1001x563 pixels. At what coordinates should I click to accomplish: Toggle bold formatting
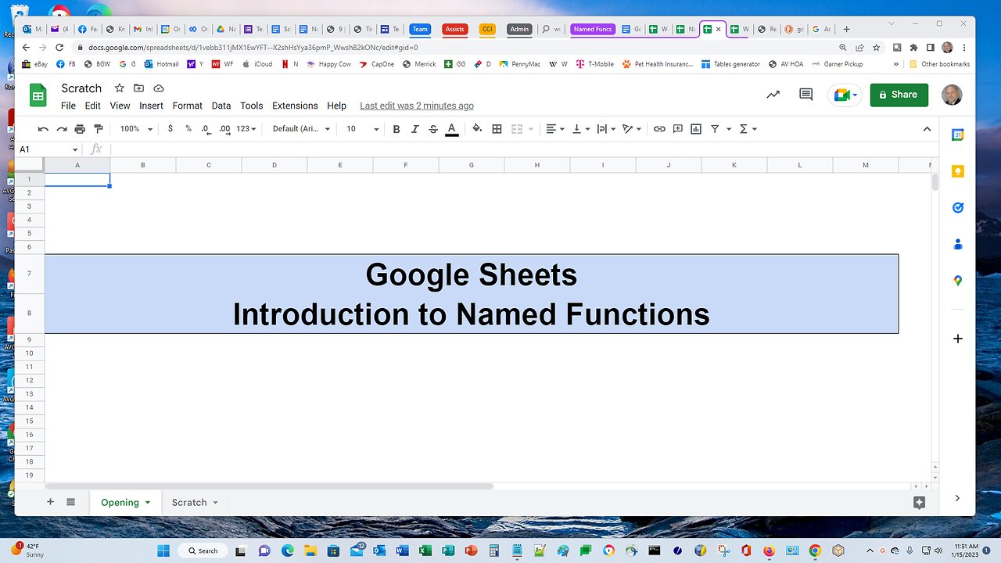(x=396, y=128)
